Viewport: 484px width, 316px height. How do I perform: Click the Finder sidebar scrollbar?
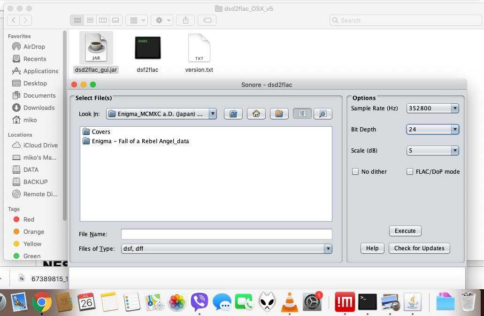(x=64, y=125)
